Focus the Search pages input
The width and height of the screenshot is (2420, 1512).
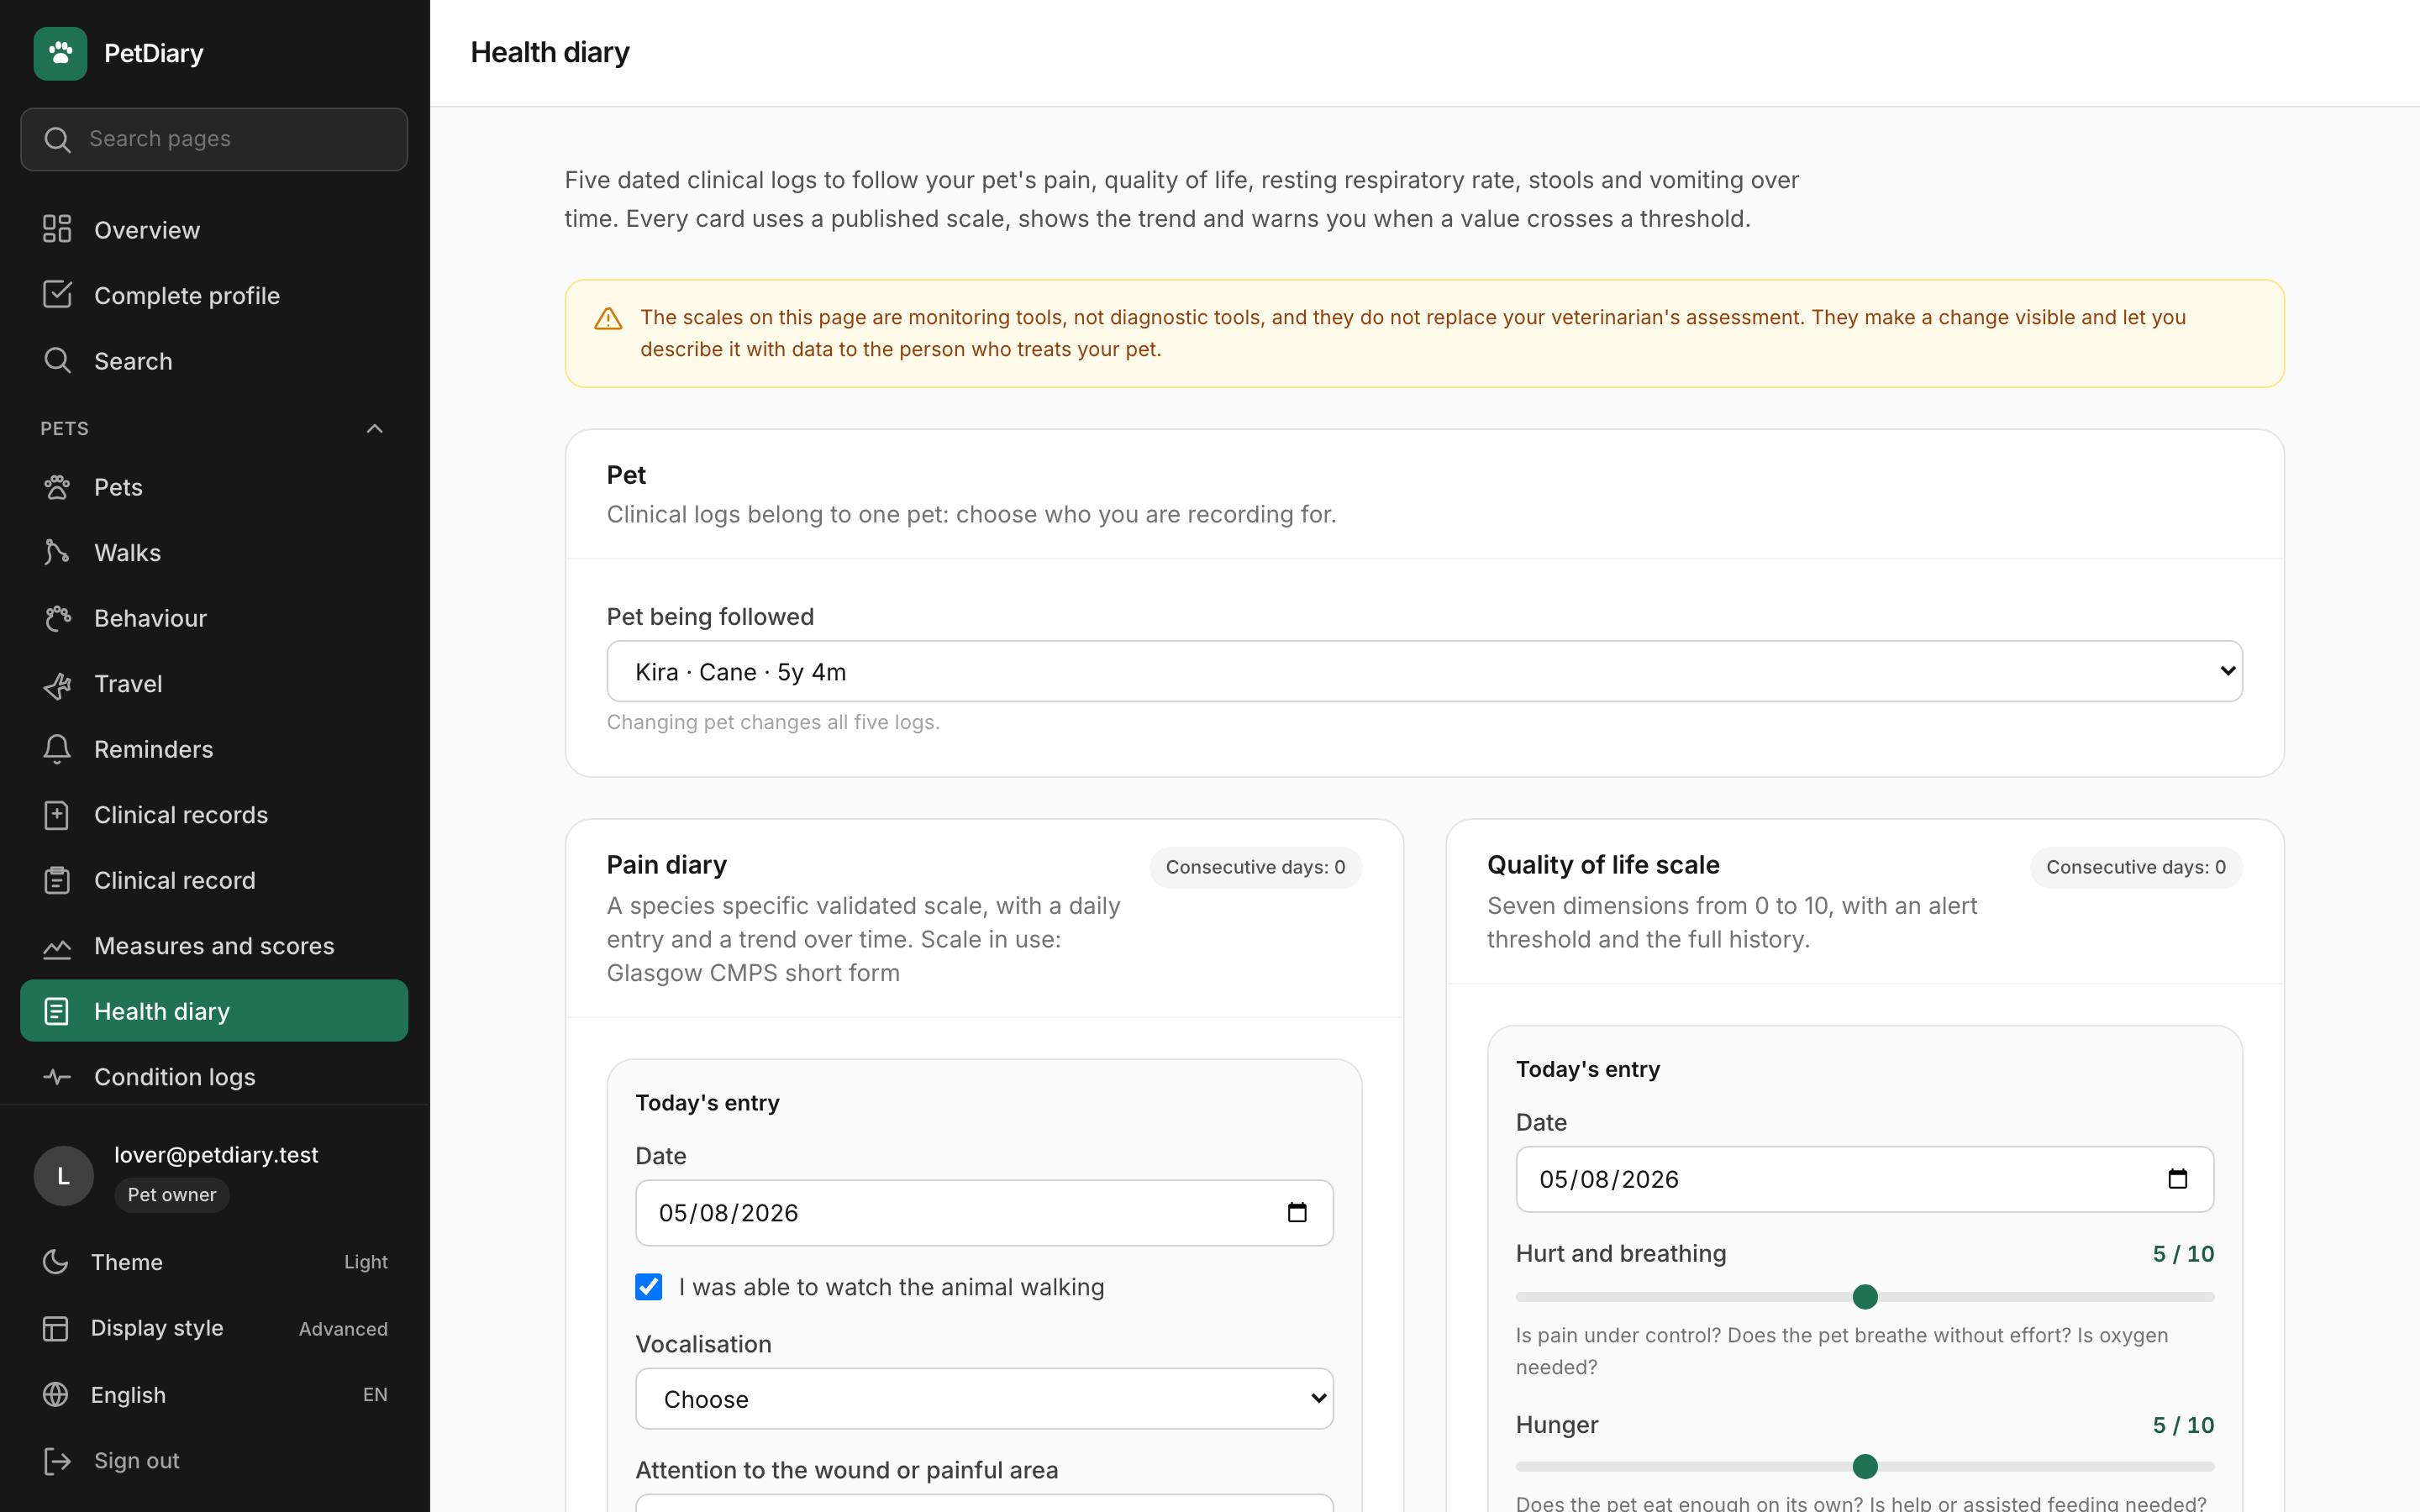click(214, 139)
